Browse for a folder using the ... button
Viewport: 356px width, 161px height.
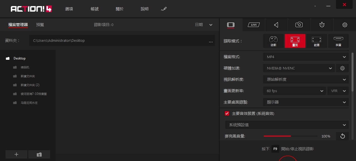click(x=211, y=41)
